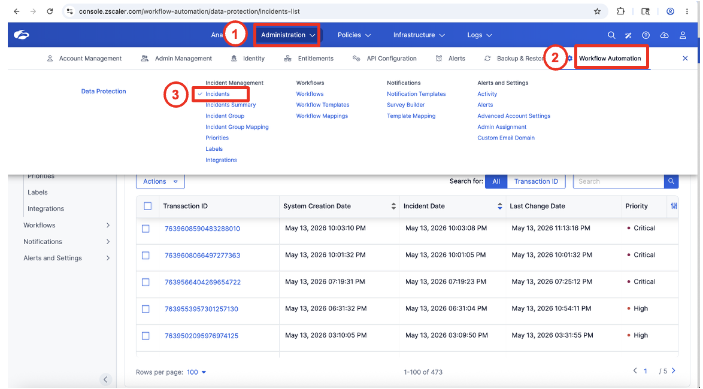
Task: Open the help question mark icon
Action: coord(646,35)
